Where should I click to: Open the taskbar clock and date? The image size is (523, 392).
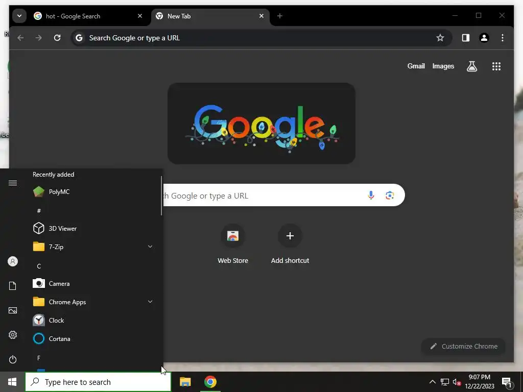(480, 382)
